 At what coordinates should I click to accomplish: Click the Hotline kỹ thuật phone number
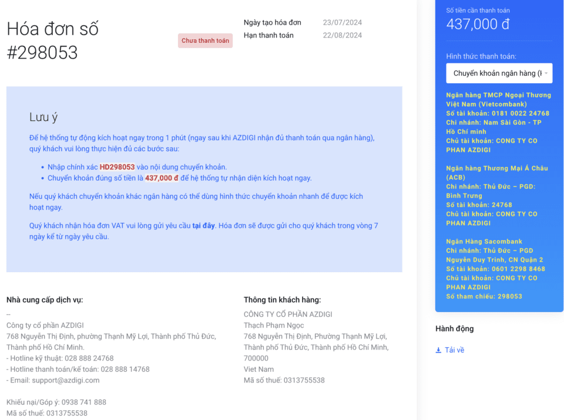(89, 358)
